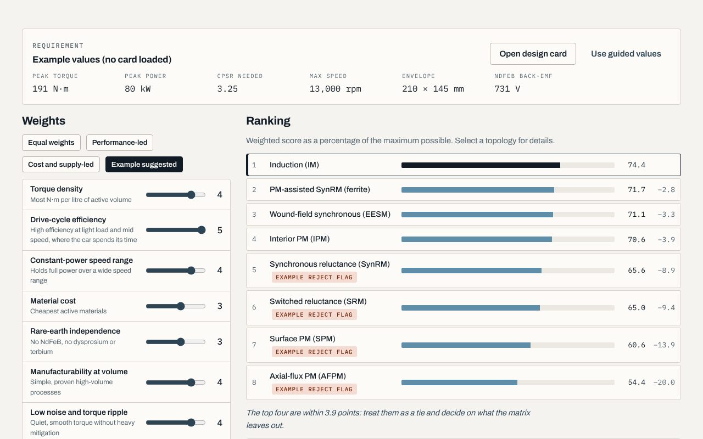Click the Induction score 74.4
Image resolution: width=703 pixels, height=439 pixels.
(x=637, y=165)
